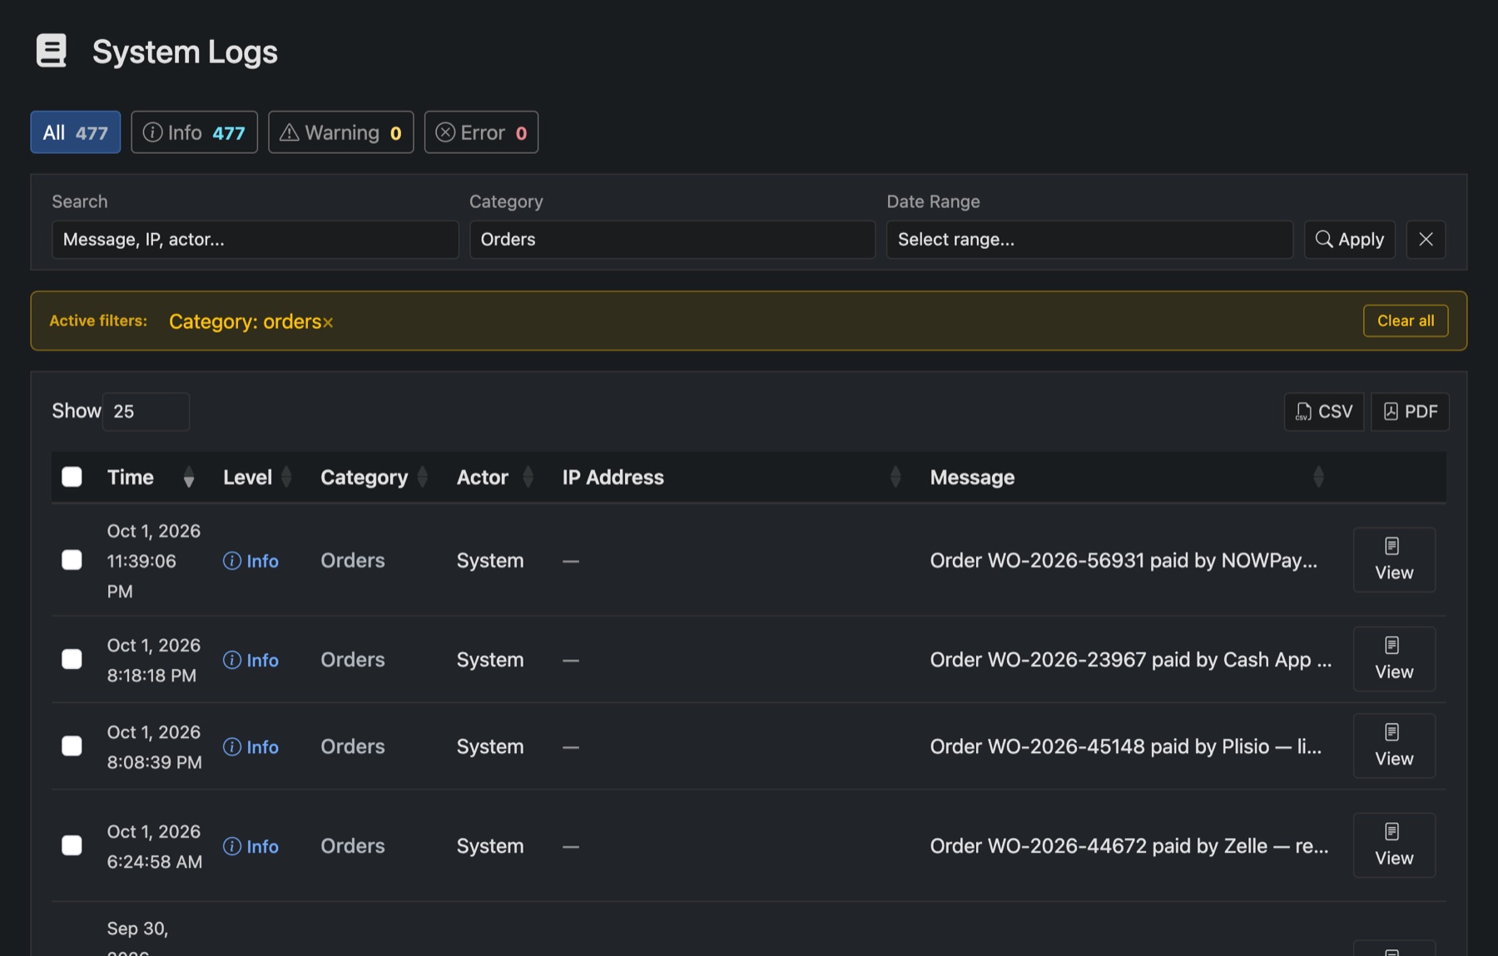
Task: Click Info level icon for WO-2026-23967 row
Action: coord(232,660)
